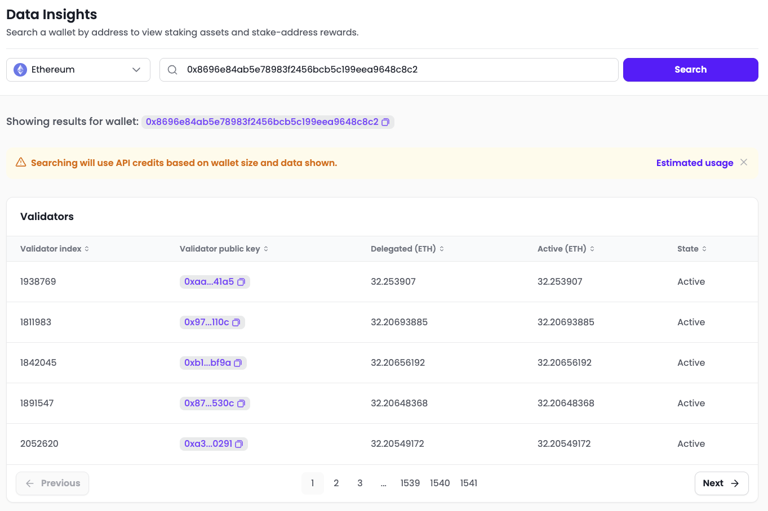768x511 pixels.
Task: Click the pagination ellipsis
Action: click(x=384, y=483)
